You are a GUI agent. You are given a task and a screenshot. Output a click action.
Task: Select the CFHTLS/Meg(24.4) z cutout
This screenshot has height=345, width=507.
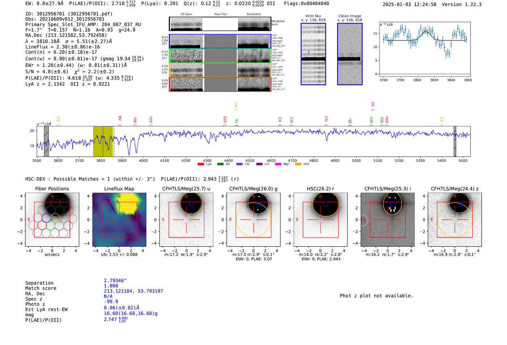(454, 220)
